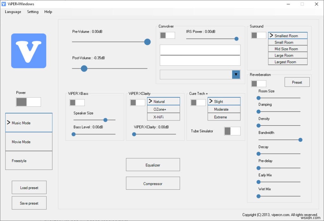Click the ViPER4Windows title bar icon
The image size is (324, 221).
[4, 4]
